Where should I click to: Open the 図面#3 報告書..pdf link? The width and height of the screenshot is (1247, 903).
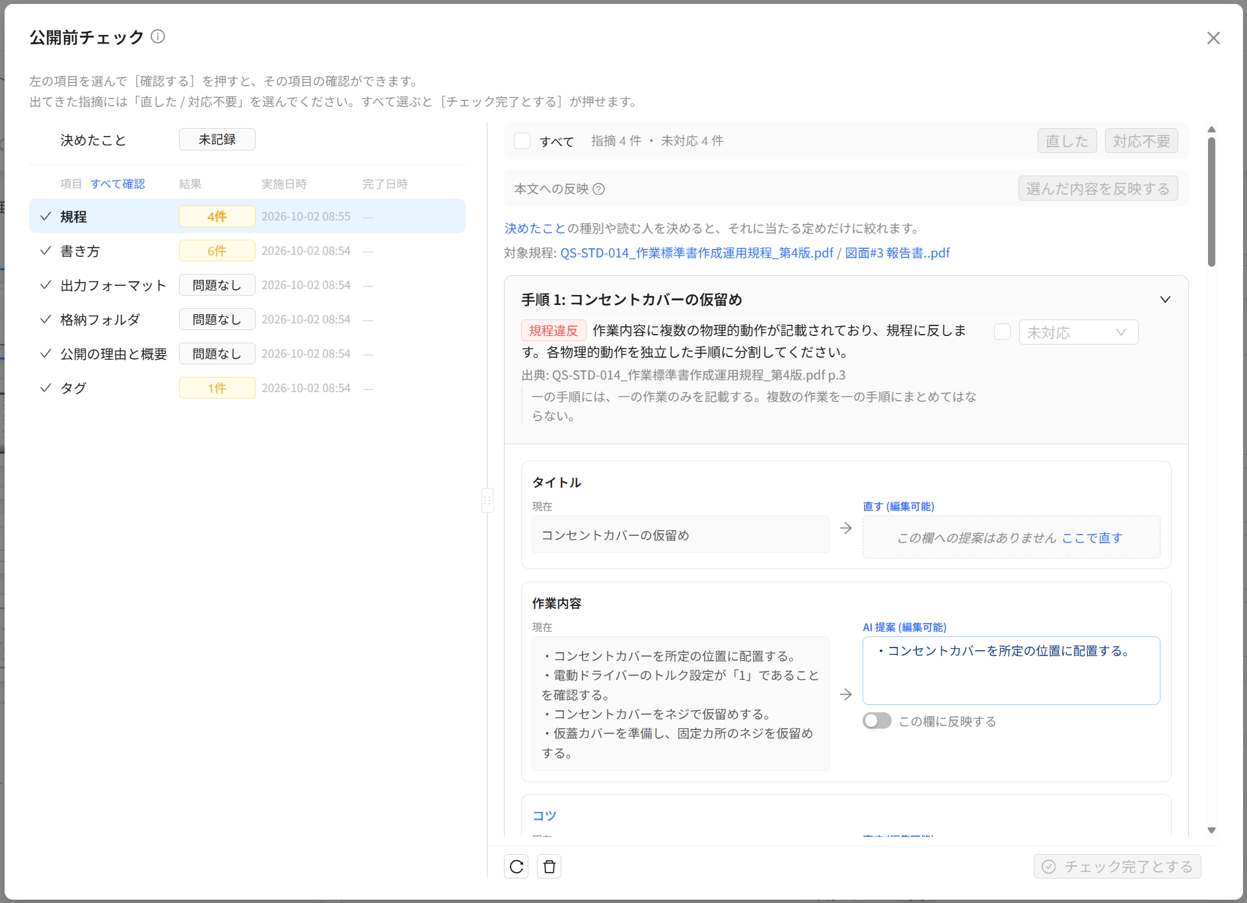pyautogui.click(x=898, y=253)
